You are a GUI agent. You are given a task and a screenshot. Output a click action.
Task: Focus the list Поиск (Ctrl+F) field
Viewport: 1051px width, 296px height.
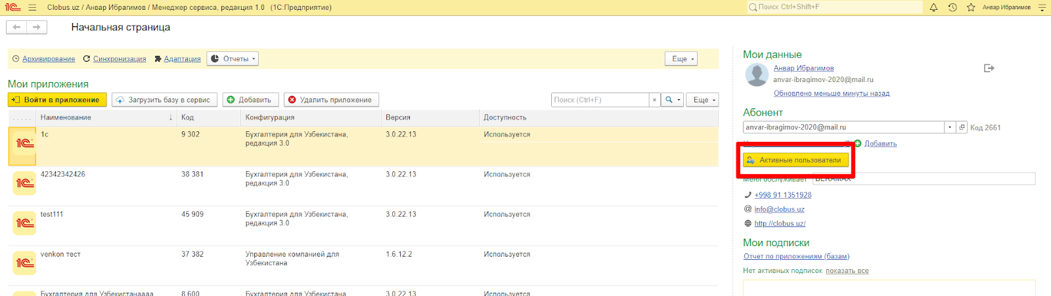(600, 100)
